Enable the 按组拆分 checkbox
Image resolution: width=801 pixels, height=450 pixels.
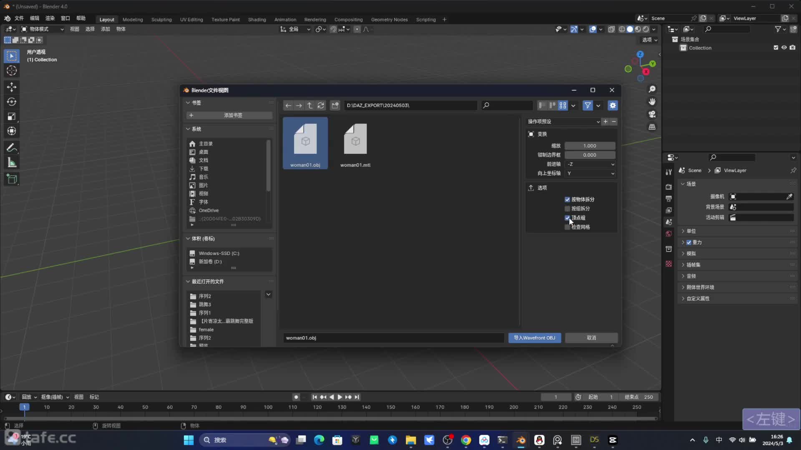(x=567, y=209)
